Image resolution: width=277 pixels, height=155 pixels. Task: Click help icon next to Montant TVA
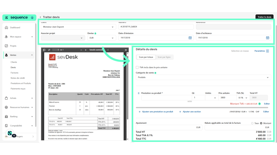[x=259, y=104]
